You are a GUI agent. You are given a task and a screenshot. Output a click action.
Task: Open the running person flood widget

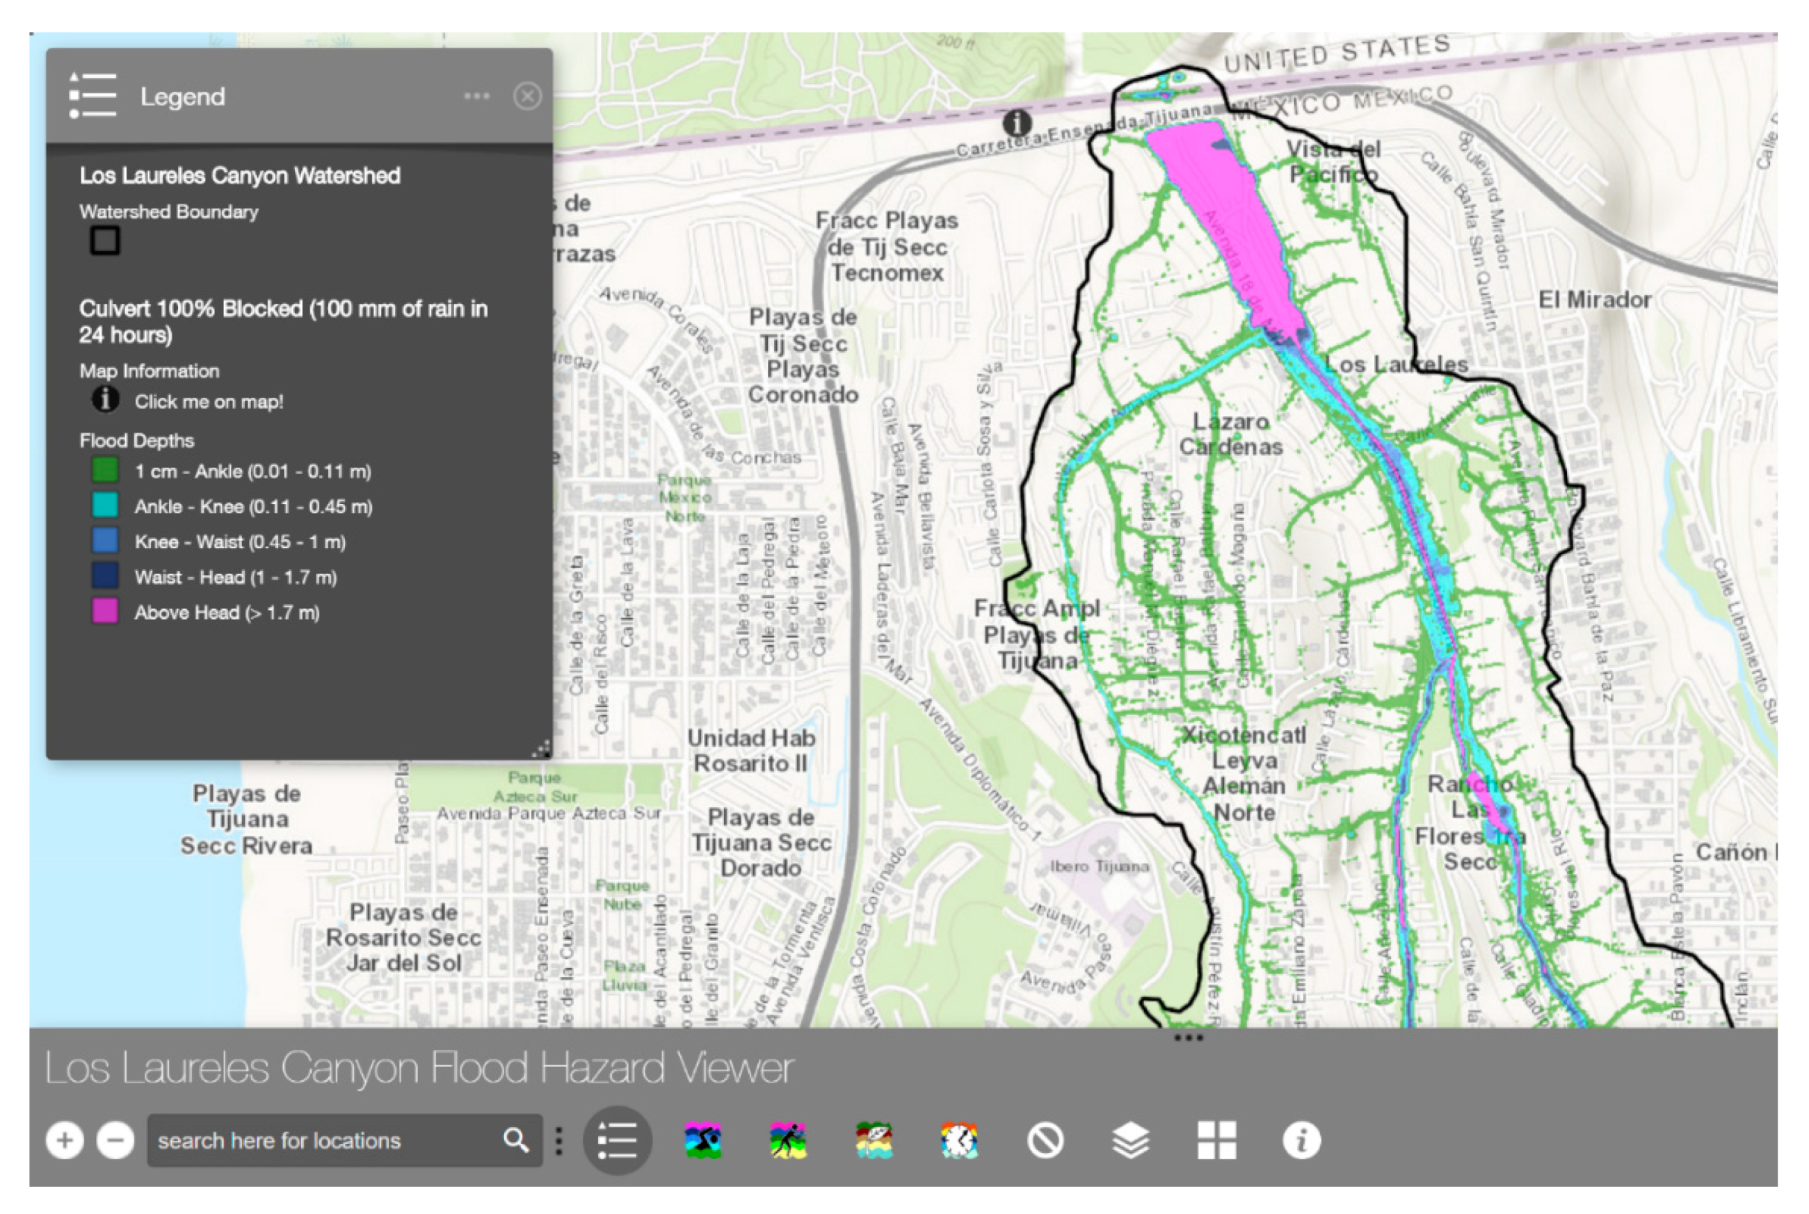point(787,1140)
